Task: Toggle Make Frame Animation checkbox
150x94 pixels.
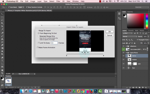Action: click(37, 47)
